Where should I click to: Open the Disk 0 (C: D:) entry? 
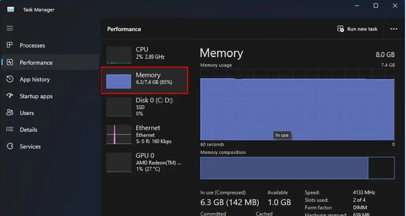click(x=144, y=107)
